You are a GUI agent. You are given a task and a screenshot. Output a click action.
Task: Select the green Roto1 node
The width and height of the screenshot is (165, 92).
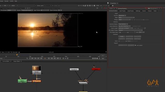click(x=22, y=81)
